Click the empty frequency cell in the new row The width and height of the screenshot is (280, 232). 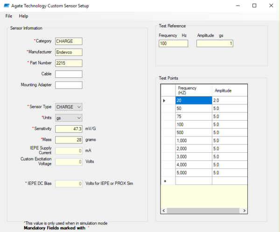tap(194, 181)
